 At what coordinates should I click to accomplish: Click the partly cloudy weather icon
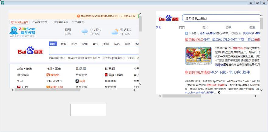(x=115, y=31)
